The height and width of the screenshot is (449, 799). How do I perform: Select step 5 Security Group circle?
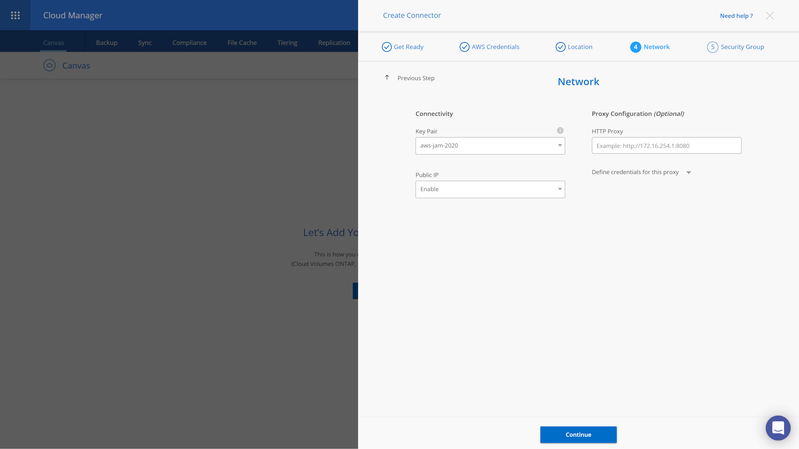pos(713,47)
